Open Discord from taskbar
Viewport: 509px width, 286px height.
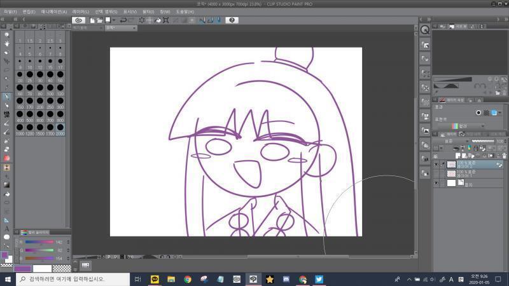point(286,279)
